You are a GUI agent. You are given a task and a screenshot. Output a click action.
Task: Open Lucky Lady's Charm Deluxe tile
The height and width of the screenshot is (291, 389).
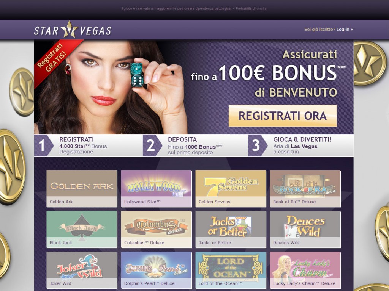click(305, 270)
